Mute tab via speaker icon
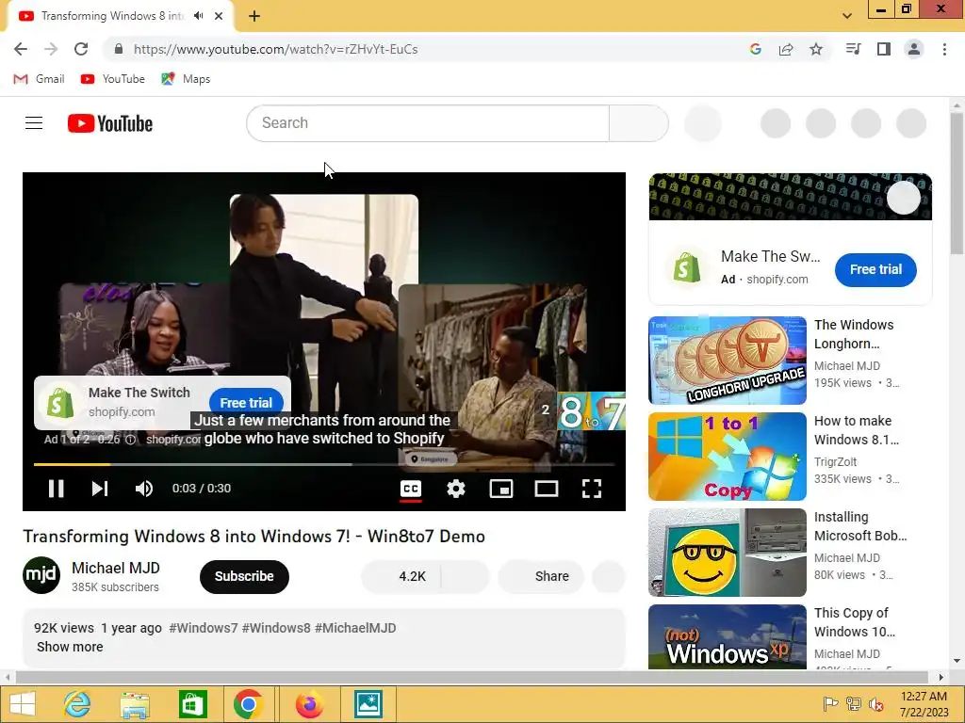 point(198,16)
